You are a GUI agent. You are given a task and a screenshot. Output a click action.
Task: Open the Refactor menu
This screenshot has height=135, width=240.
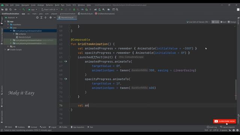(x=49, y=5)
